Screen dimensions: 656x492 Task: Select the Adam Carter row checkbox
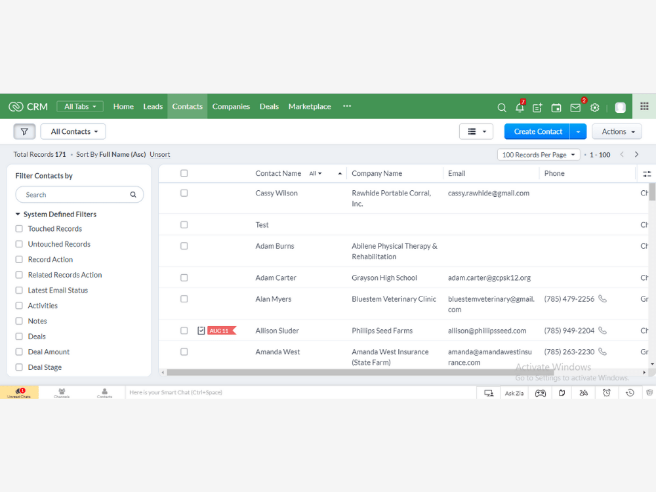tap(184, 277)
